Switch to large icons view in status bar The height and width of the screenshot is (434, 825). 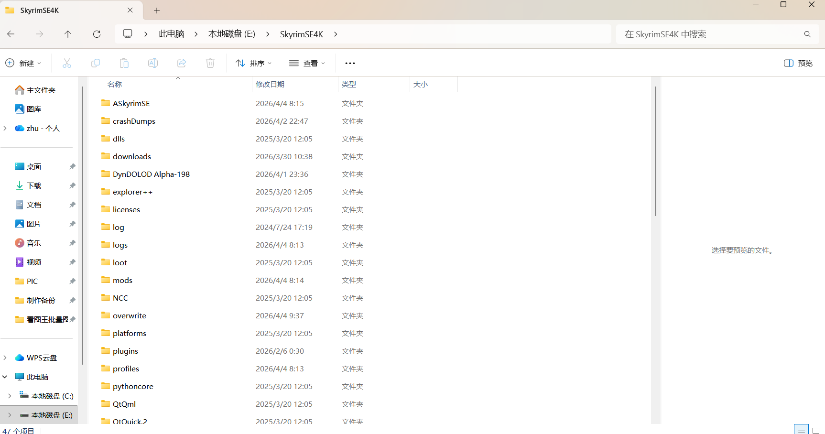816,430
